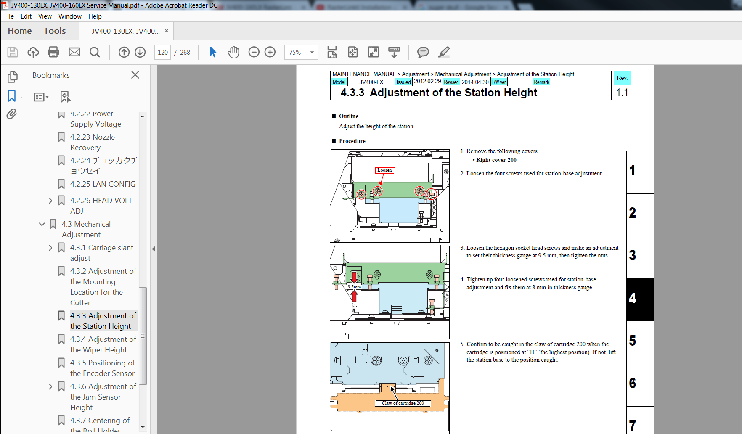Expand the 4.3.1 Carriage slant adjust bookmark
Screen dimensions: 742x434
(50, 248)
